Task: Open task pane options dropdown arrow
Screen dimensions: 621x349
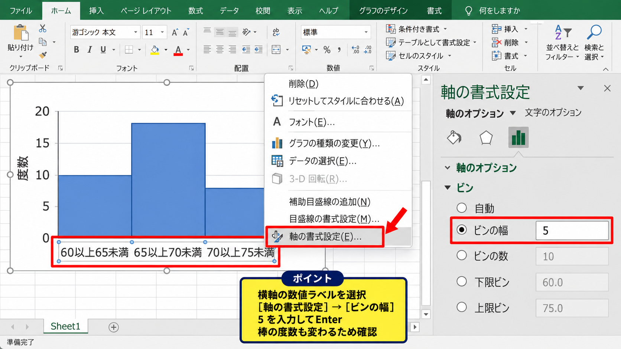Action: tap(581, 88)
